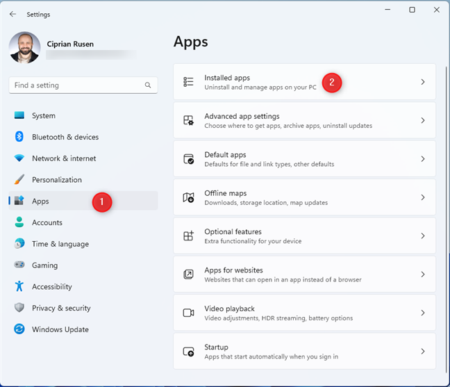Click the Find a setting field
Image resolution: width=450 pixels, height=387 pixels.
click(x=83, y=85)
